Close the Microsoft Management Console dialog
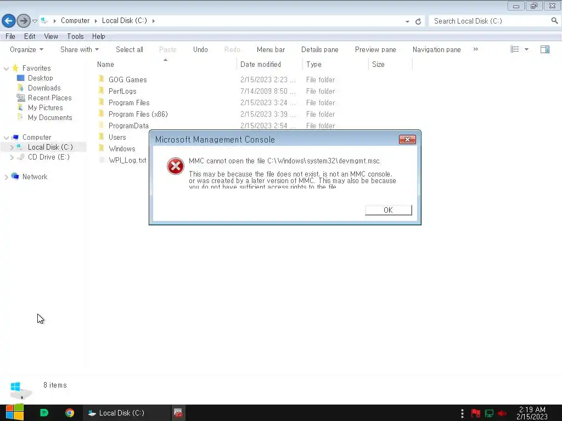562x421 pixels. pyautogui.click(x=407, y=140)
